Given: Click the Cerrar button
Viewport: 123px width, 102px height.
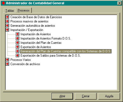Looking at the screenshot, I should pos(86,96).
